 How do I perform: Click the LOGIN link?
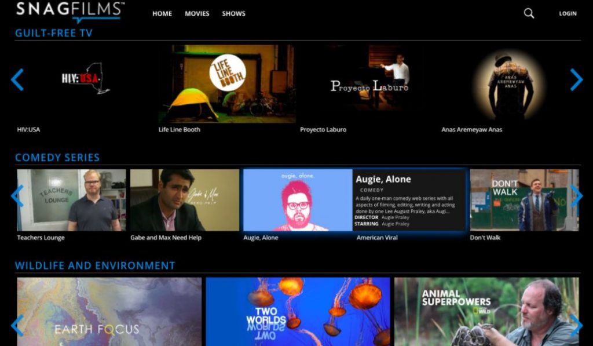tap(568, 14)
